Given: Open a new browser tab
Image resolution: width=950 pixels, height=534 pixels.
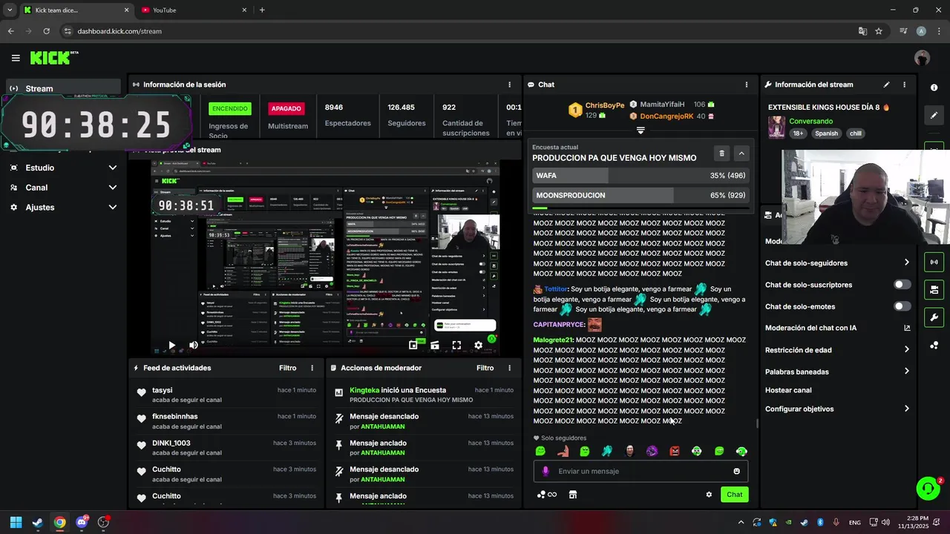Looking at the screenshot, I should click(262, 10).
